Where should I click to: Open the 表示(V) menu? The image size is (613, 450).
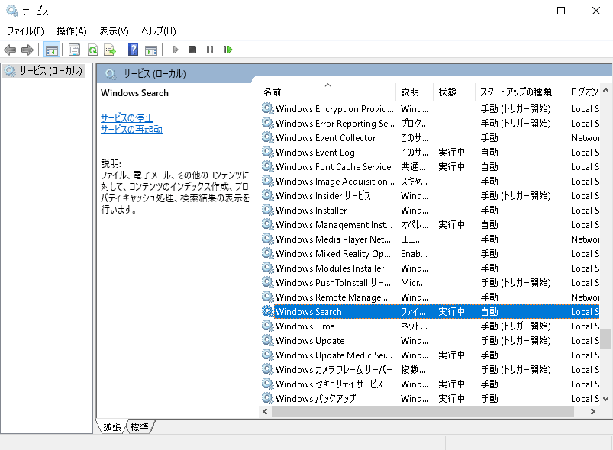click(x=113, y=31)
